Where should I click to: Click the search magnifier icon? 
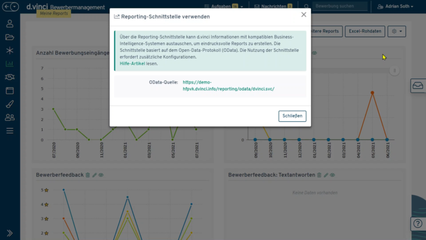(x=306, y=6)
